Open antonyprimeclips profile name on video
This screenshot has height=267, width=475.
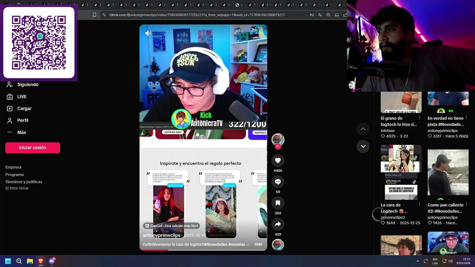click(161, 235)
